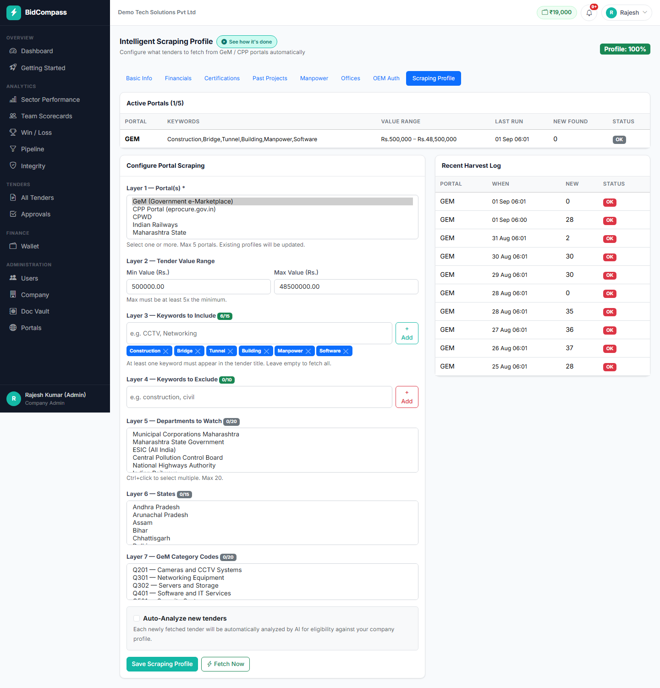Open the OEM Auth tab
This screenshot has width=660, height=688.
tap(386, 78)
